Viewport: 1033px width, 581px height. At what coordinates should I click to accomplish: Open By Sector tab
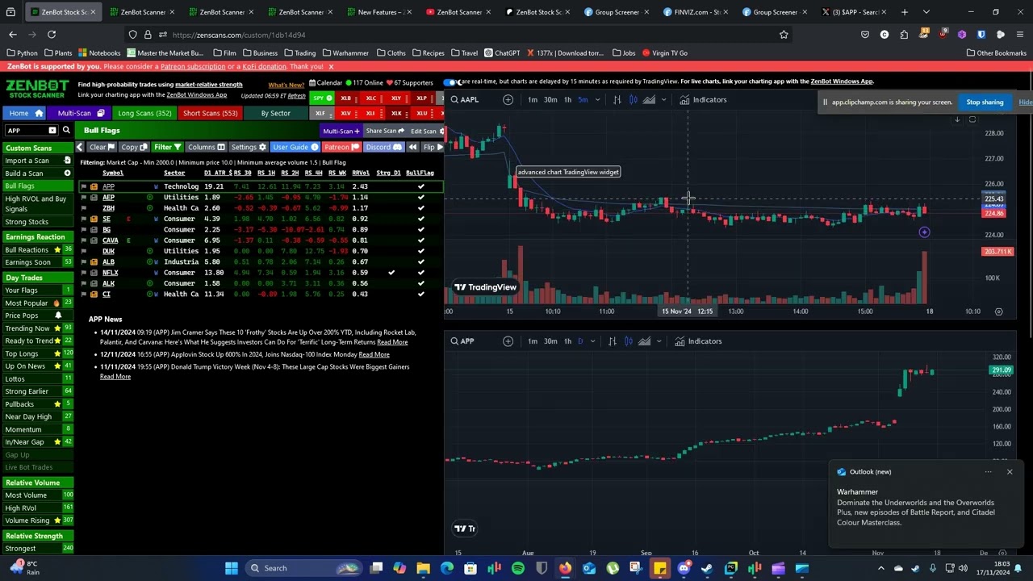click(275, 113)
